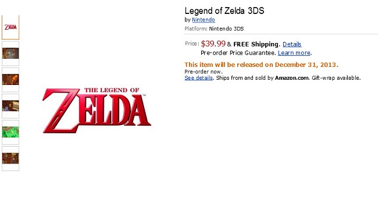View the last thumbnail in the list
The width and height of the screenshot is (378, 213).
[x=10, y=158]
